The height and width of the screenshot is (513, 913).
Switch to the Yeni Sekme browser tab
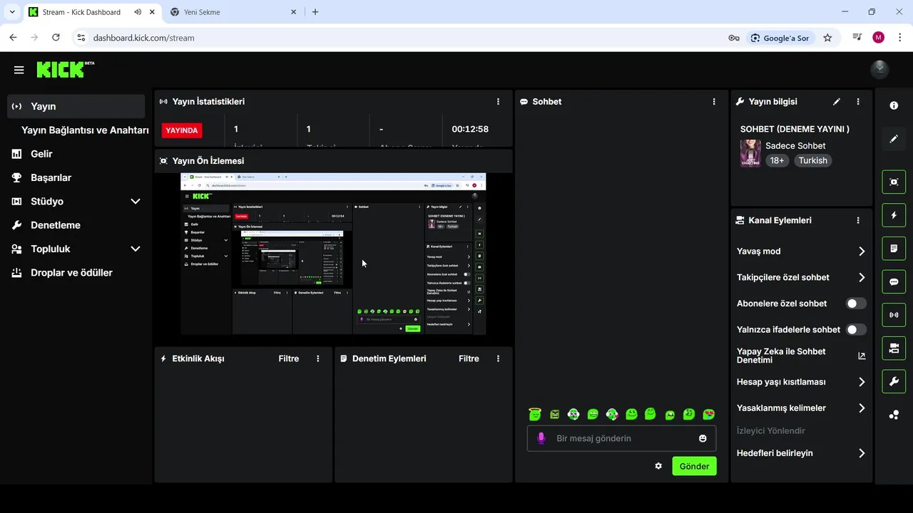[233, 12]
